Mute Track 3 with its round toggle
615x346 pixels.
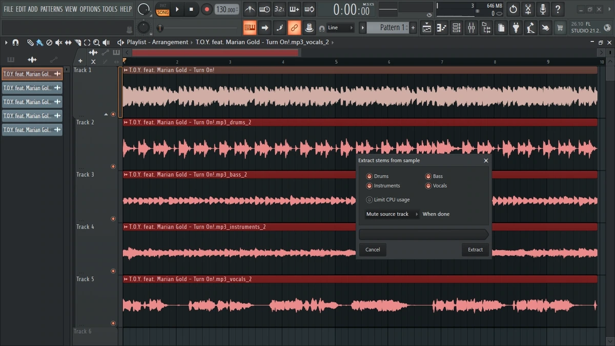click(113, 219)
